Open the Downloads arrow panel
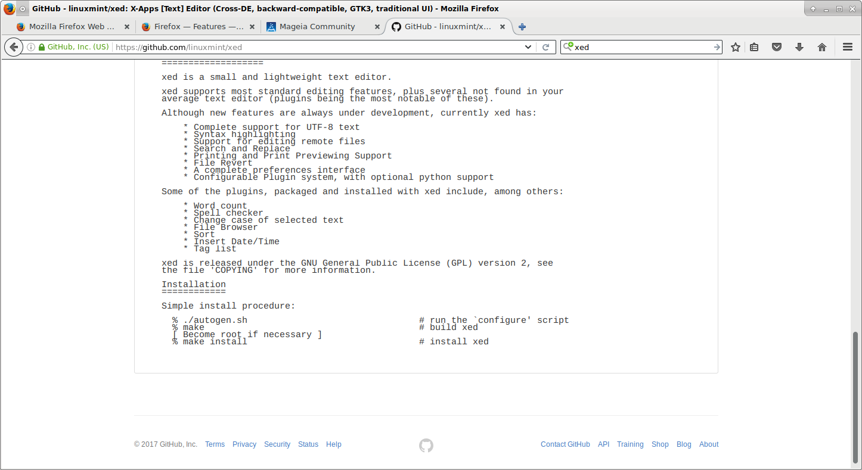Viewport: 862px width, 470px height. 799,47
